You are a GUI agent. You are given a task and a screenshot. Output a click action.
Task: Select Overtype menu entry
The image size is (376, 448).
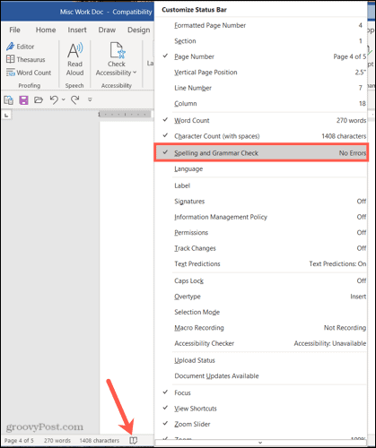coord(261,297)
